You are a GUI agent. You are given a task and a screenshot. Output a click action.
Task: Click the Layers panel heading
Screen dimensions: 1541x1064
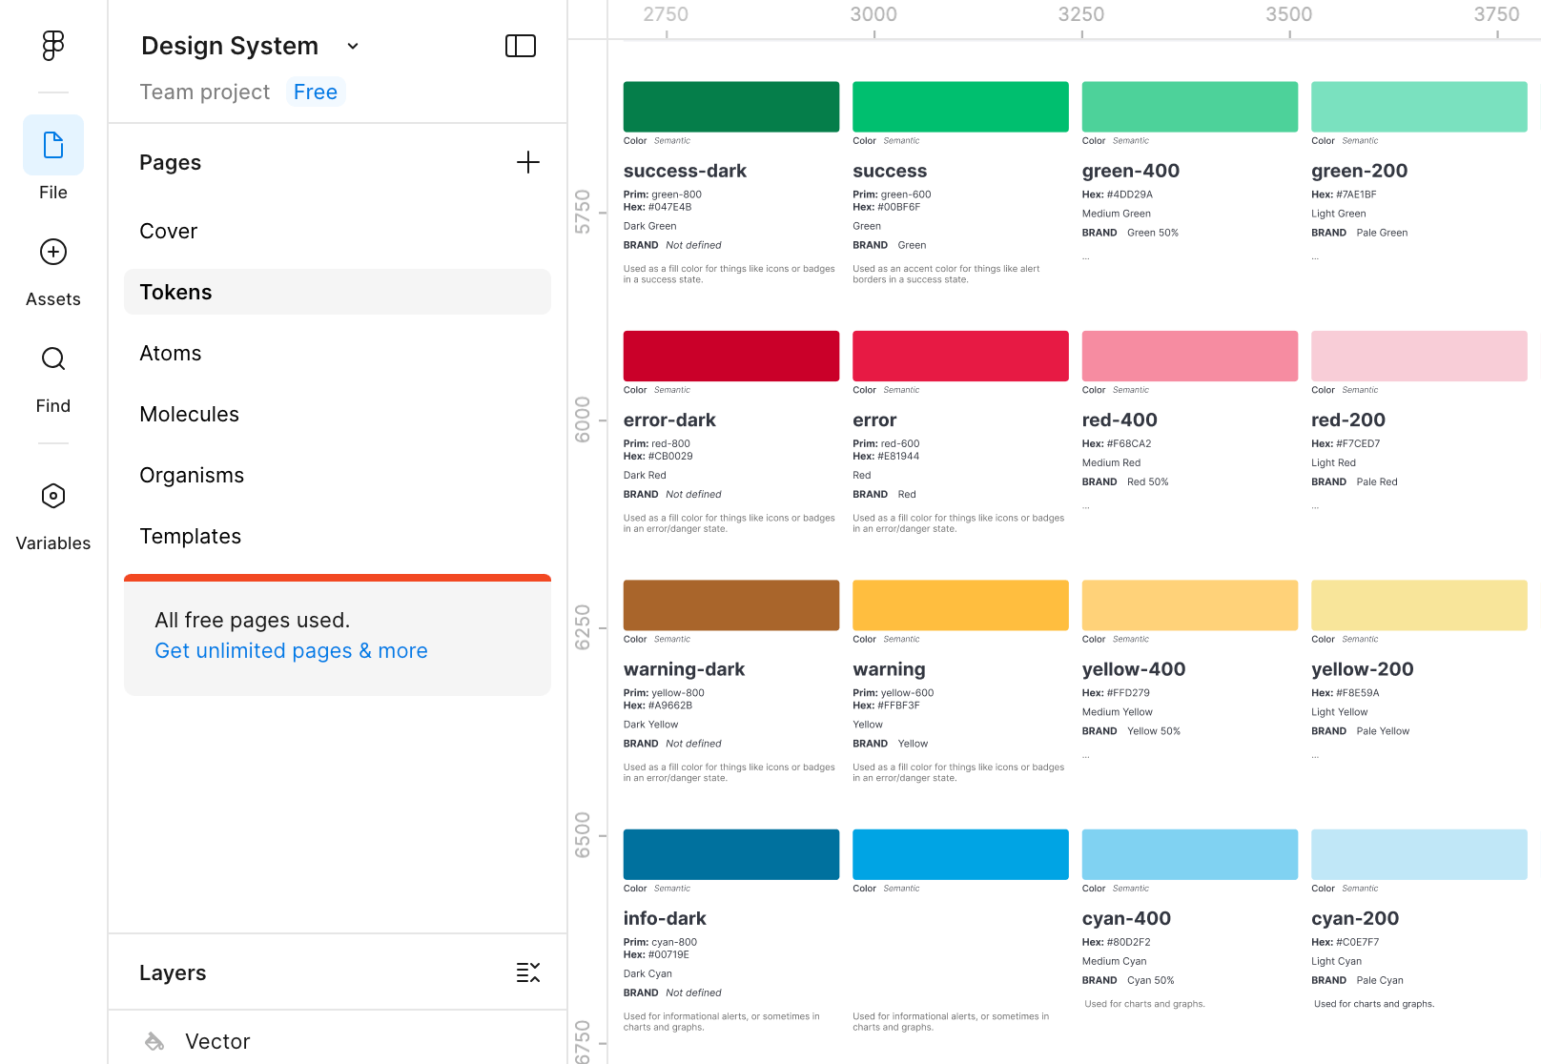[173, 972]
